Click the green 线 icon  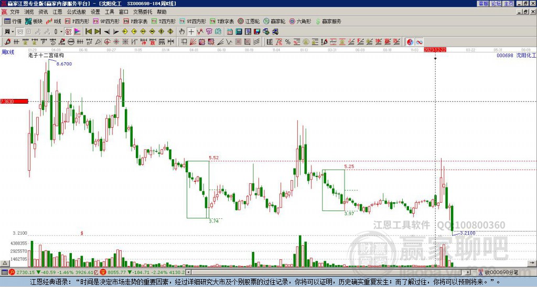click(218, 32)
